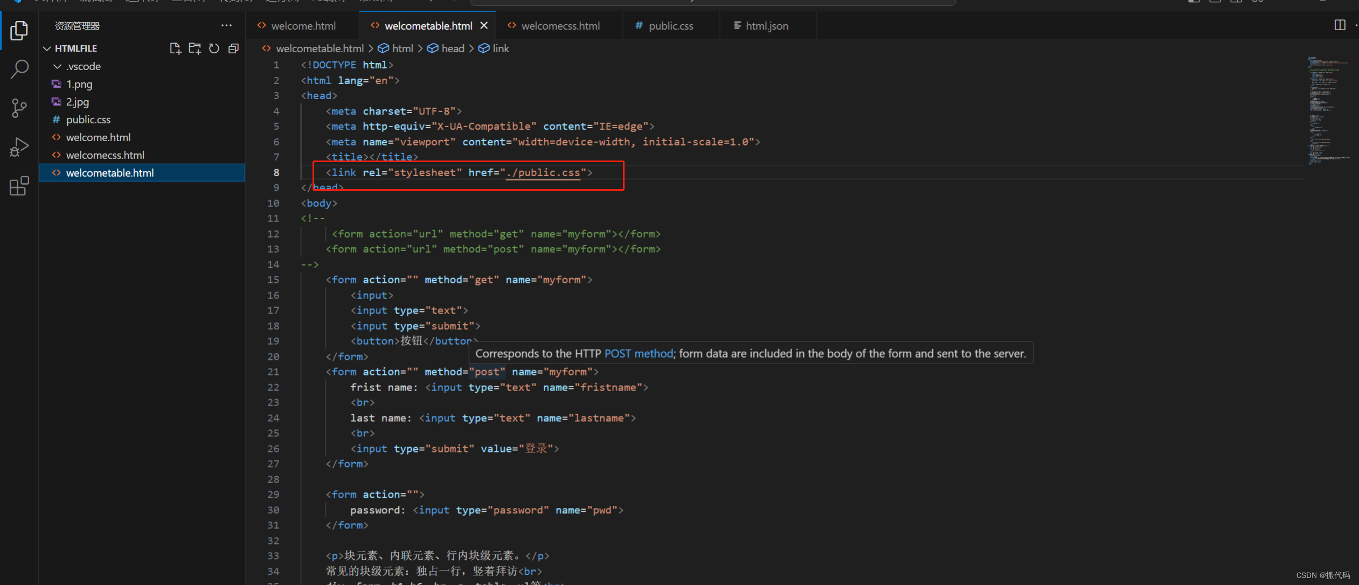Click the "pwd" name attribute
Screen dimensions: 1359x585
602,510
